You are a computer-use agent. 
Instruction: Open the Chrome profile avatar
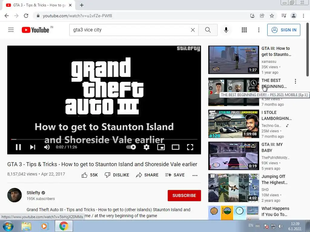coord(294,16)
